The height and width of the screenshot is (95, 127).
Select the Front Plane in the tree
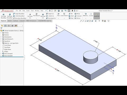click(x=7, y=45)
